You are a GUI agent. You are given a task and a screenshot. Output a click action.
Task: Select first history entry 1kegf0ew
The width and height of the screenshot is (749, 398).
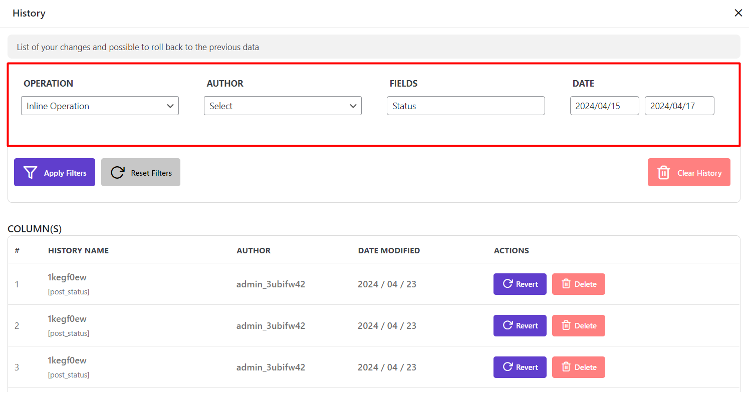tap(67, 277)
